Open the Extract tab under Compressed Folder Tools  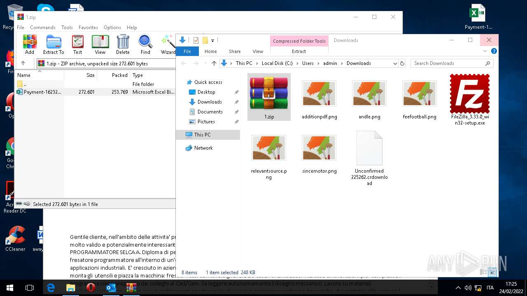299,51
